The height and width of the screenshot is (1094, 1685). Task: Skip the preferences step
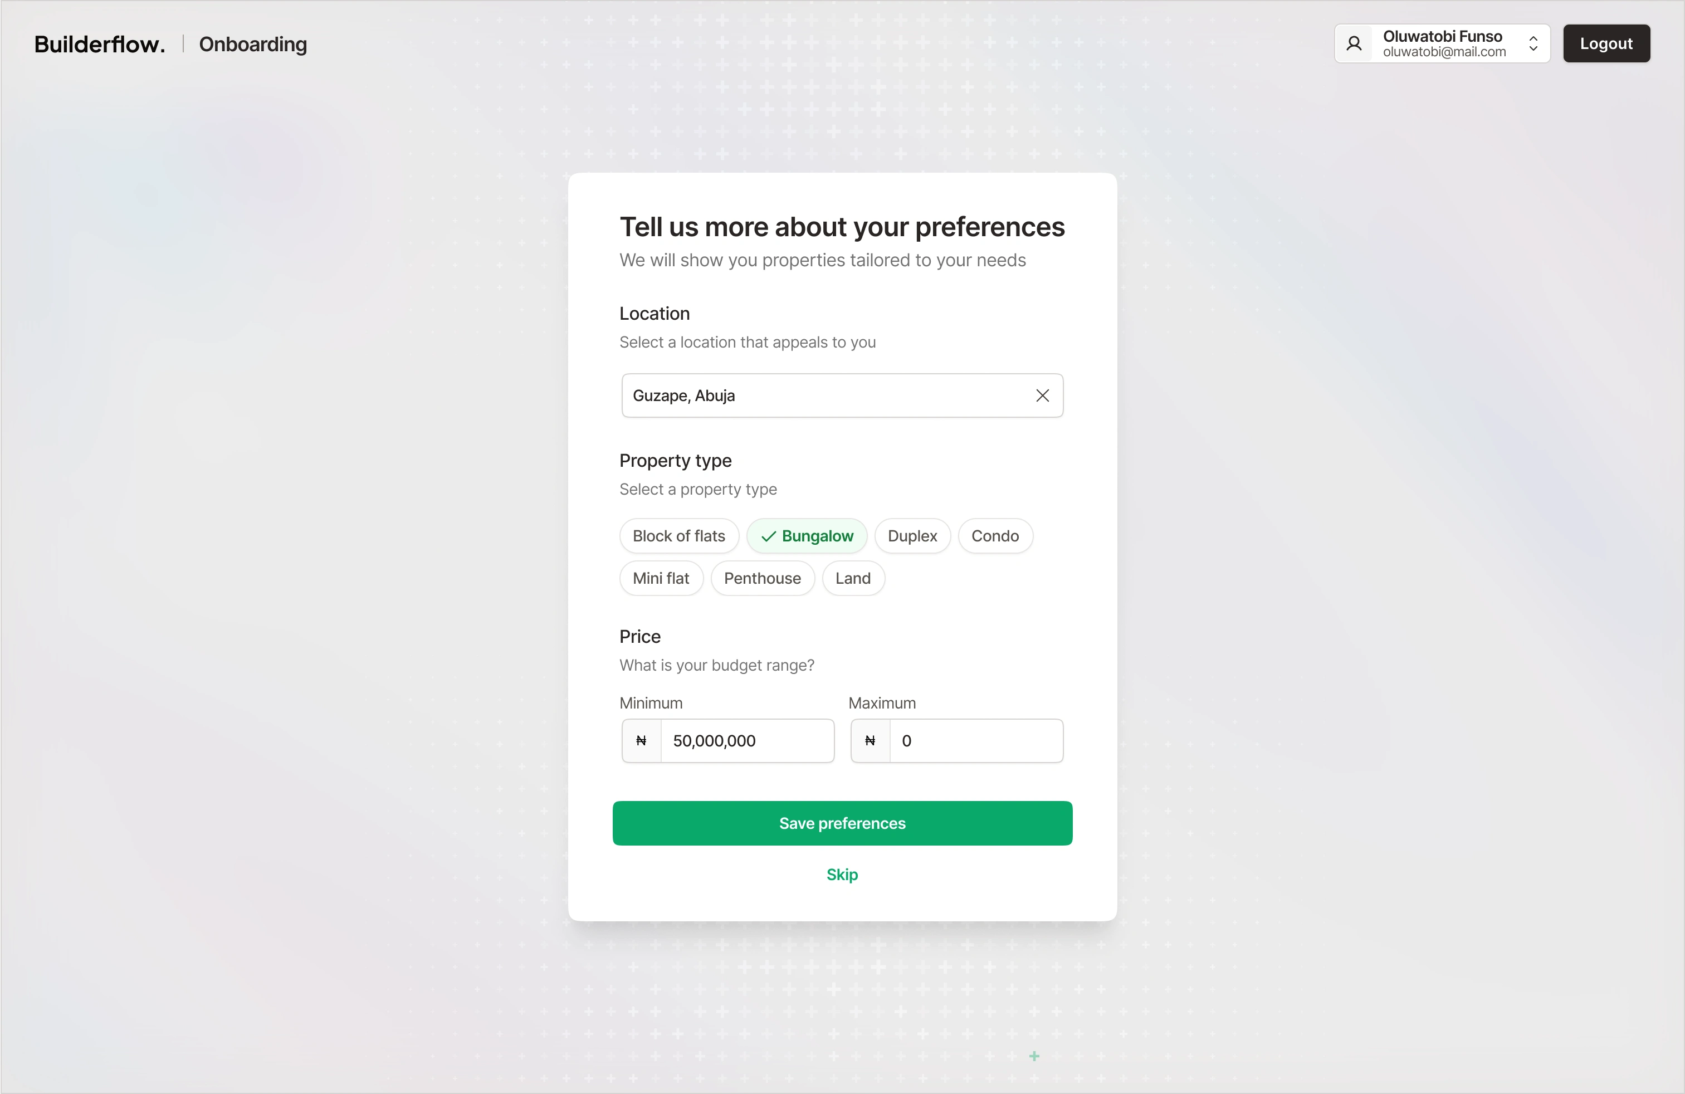tap(842, 875)
